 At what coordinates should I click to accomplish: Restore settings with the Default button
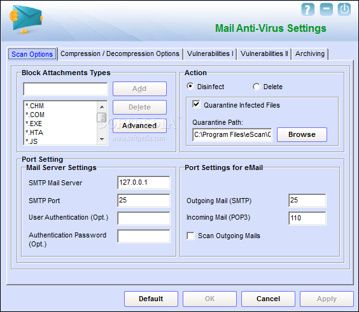[151, 299]
